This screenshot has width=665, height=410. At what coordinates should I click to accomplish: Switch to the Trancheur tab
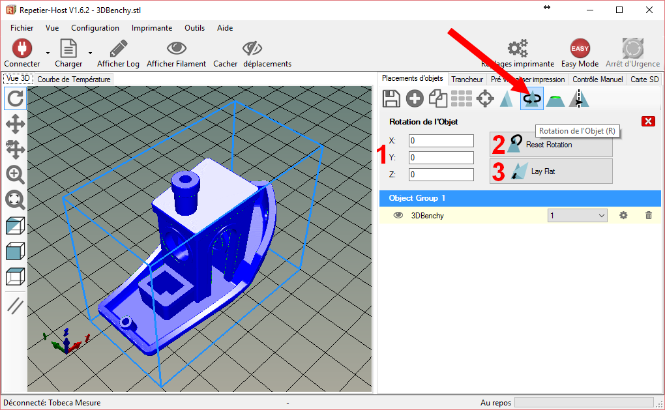click(467, 79)
